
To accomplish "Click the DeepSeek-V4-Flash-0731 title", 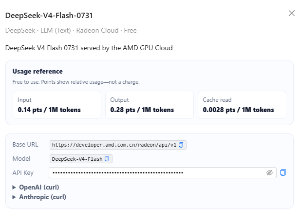I will (49, 16).
